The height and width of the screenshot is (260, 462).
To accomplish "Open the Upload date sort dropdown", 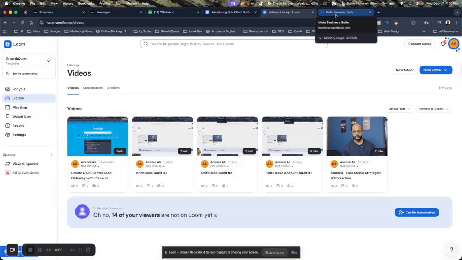I will pos(399,109).
